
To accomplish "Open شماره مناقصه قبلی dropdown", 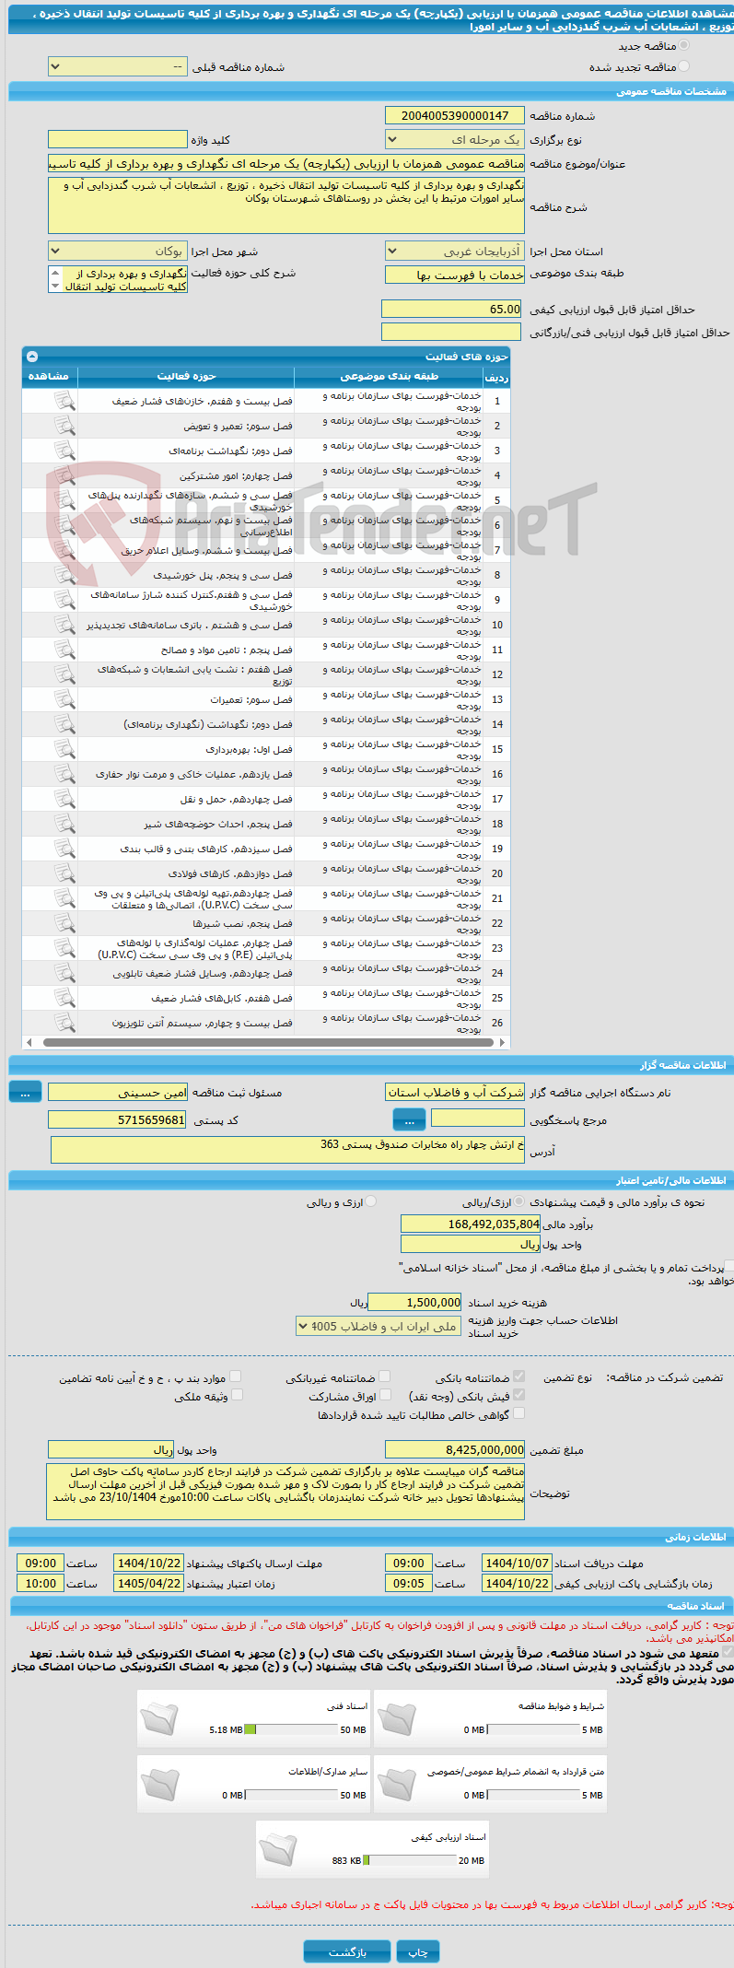I will pos(117,67).
